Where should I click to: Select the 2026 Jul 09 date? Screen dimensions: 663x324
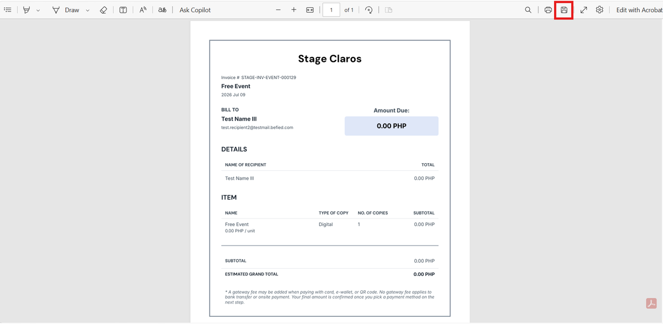(234, 95)
